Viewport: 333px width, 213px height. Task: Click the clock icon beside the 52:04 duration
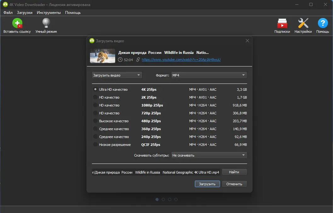pos(120,60)
